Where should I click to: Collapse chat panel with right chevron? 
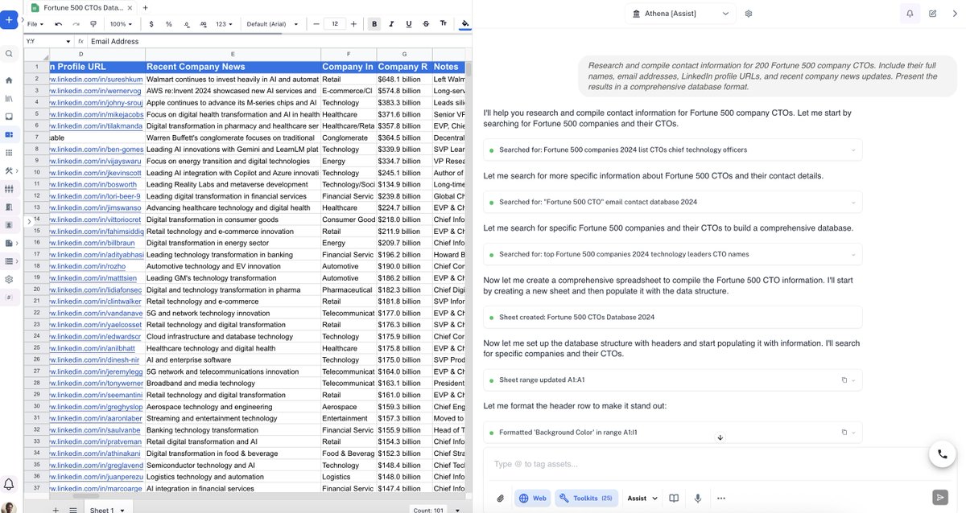(955, 14)
